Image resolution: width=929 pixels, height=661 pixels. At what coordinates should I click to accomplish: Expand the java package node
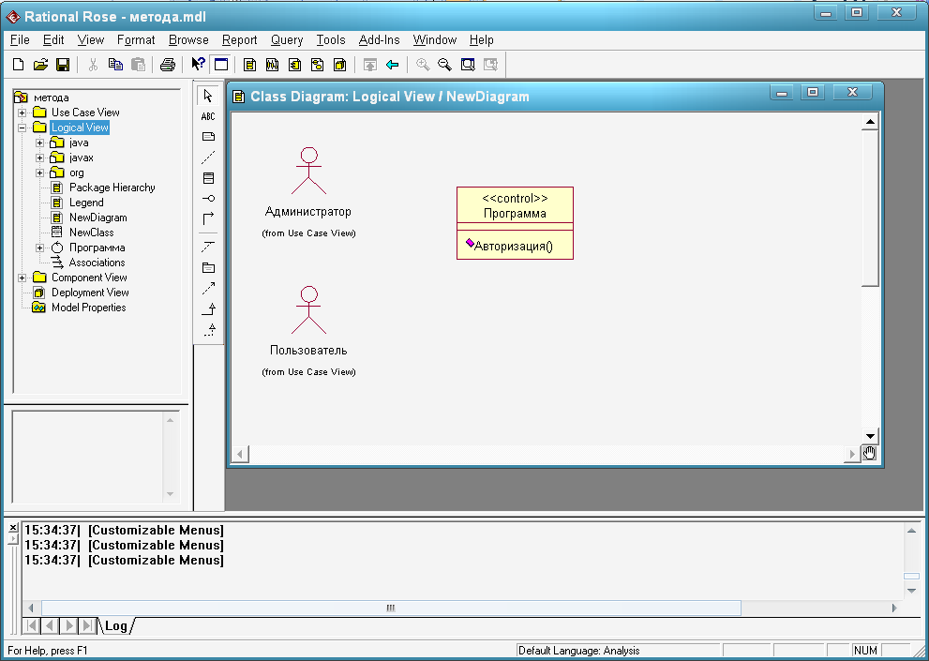39,143
